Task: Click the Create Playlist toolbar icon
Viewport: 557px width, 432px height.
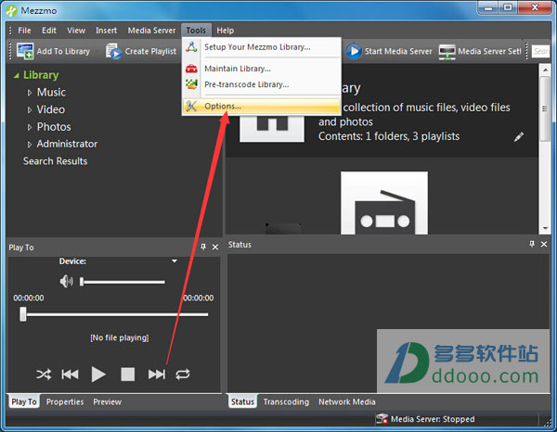Action: [113, 51]
